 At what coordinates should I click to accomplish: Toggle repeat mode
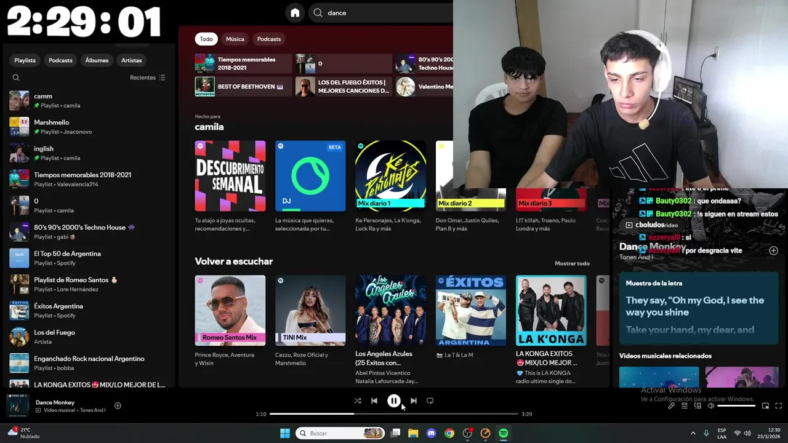click(430, 401)
